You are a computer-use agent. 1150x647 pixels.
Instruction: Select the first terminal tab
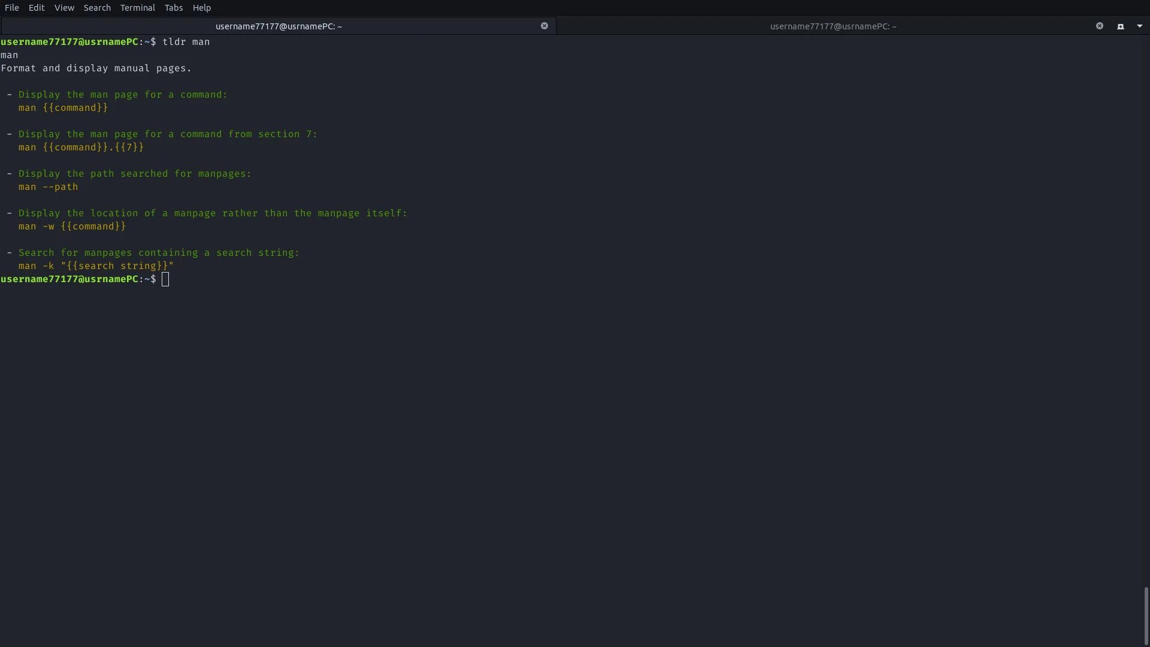point(279,26)
